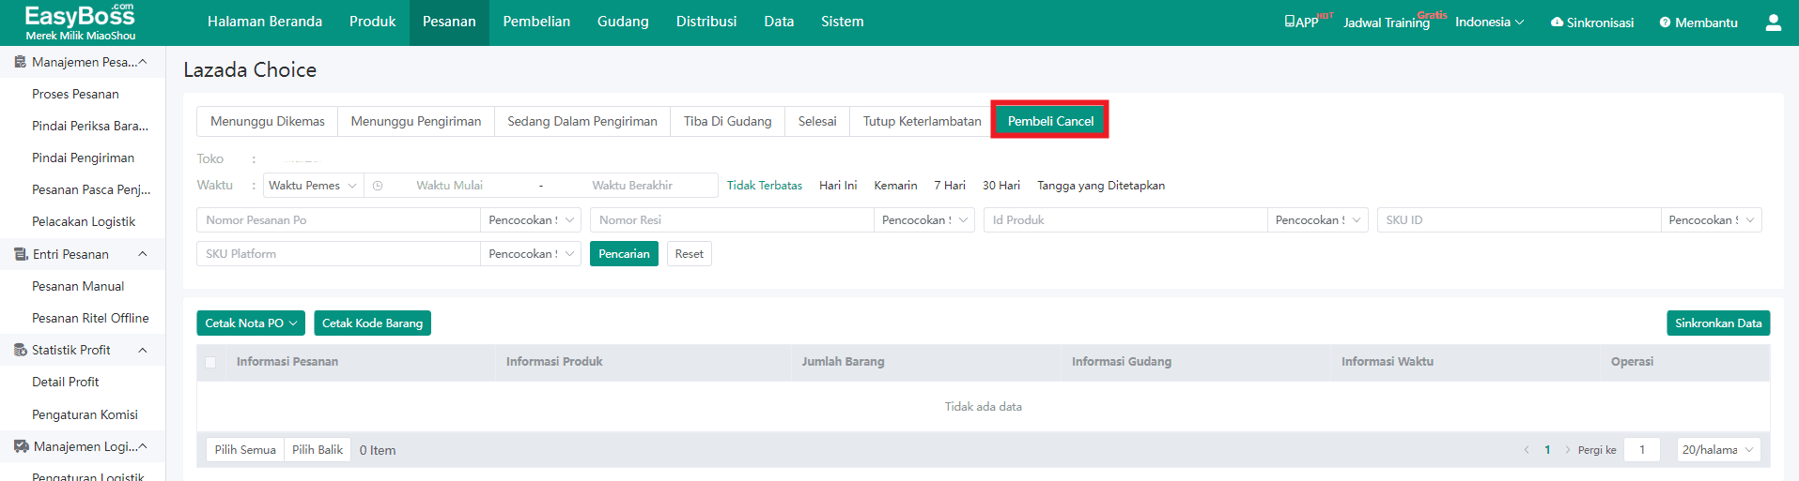Open the Sistem menu
The width and height of the screenshot is (1799, 481).
[843, 22]
